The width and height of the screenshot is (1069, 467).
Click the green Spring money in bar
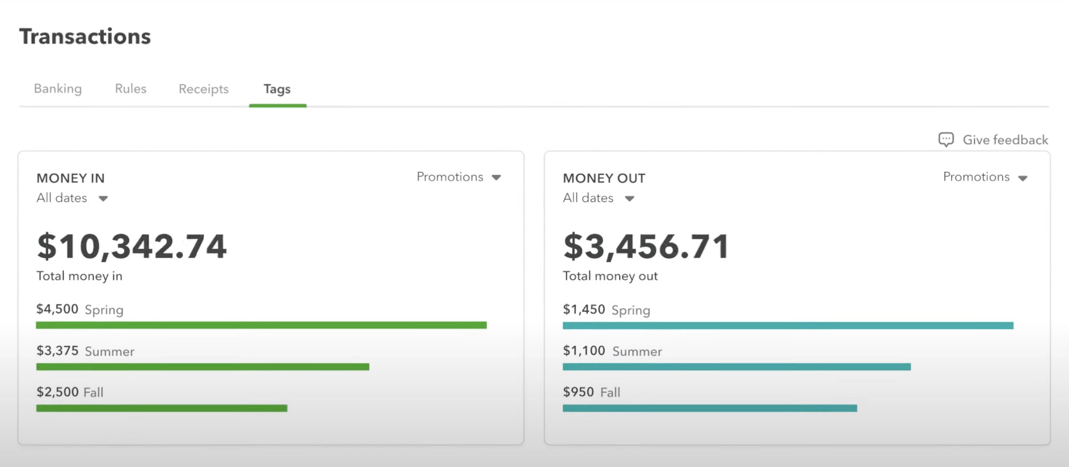[261, 325]
